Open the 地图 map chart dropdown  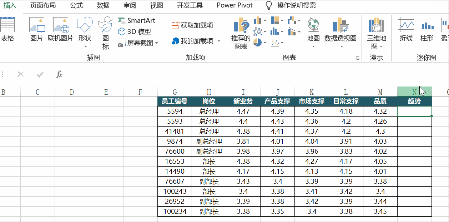(x=313, y=46)
